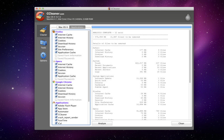Click the analysis progress bar
Image resolution: width=224 pixels, height=140 pixels.
(141, 27)
